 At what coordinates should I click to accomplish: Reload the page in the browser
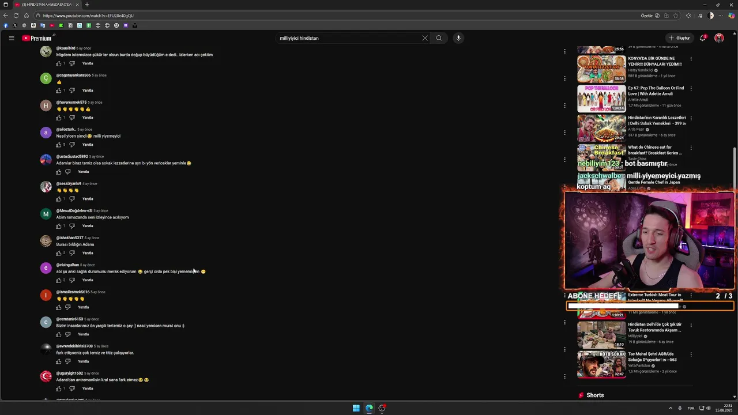[16, 16]
